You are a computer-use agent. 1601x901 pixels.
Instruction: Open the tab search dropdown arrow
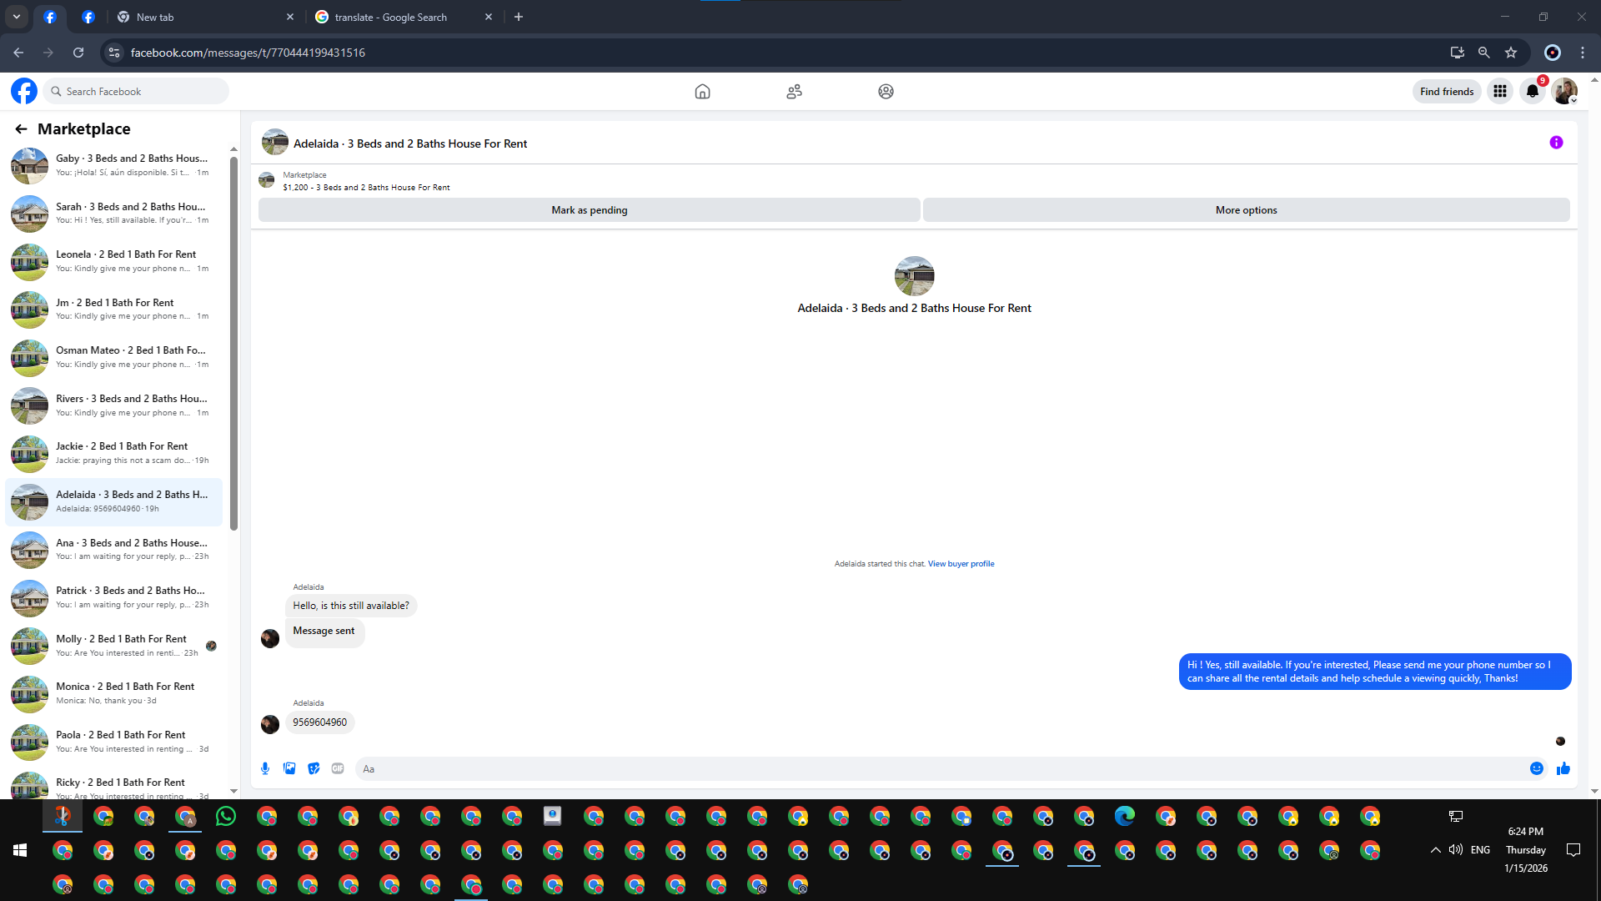pos(16,17)
